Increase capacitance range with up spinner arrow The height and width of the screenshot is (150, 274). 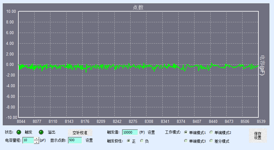(x=36, y=139)
